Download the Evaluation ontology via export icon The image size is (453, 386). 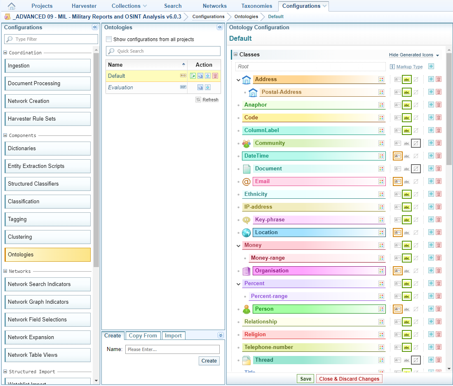click(x=208, y=87)
